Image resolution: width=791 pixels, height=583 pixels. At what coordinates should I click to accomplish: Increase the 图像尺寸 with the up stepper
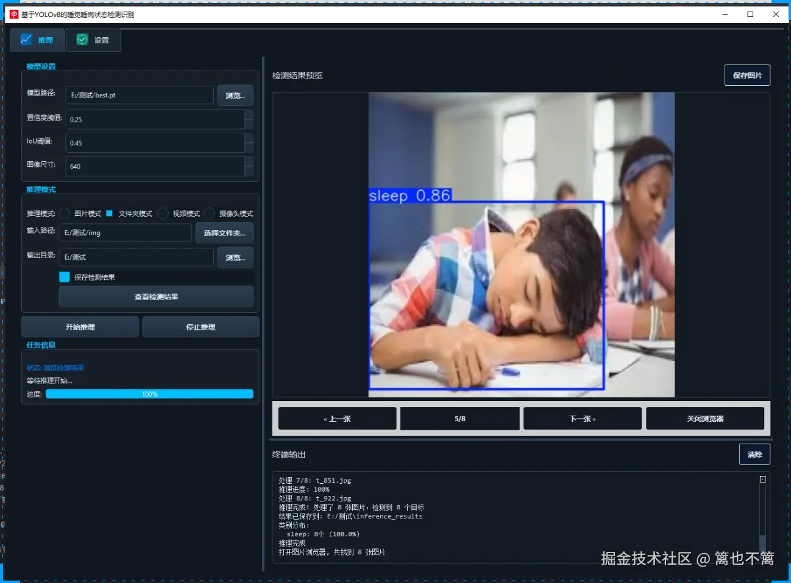(x=249, y=161)
